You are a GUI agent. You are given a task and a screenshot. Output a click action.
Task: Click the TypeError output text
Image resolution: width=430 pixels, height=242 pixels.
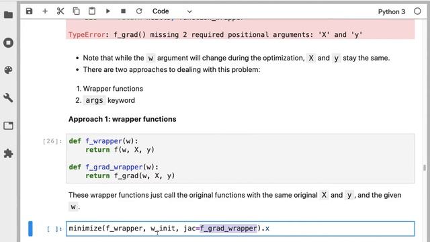click(x=215, y=34)
